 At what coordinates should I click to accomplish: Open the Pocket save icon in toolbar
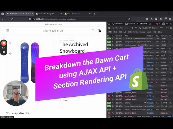[x=147, y=19]
